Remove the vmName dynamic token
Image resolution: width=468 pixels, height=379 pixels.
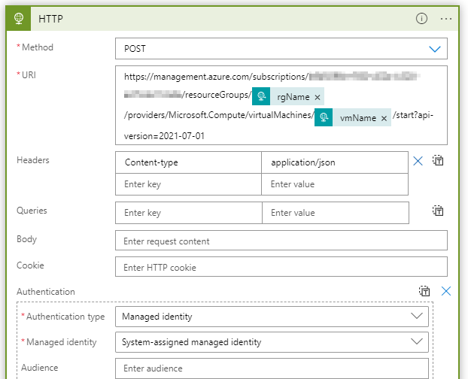(384, 118)
